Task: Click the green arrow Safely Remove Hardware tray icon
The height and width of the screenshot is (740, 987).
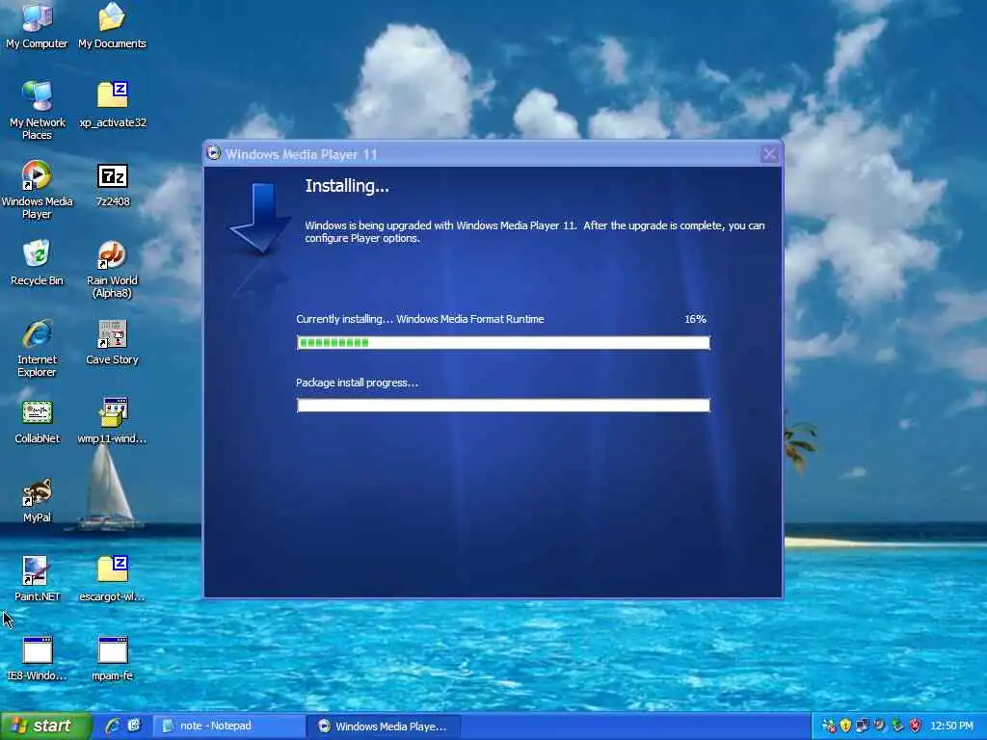Action: tap(897, 727)
